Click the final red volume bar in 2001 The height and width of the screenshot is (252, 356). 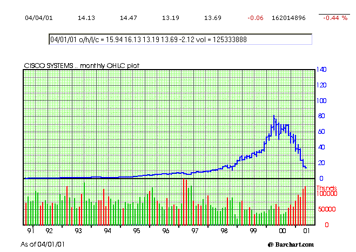(305, 206)
